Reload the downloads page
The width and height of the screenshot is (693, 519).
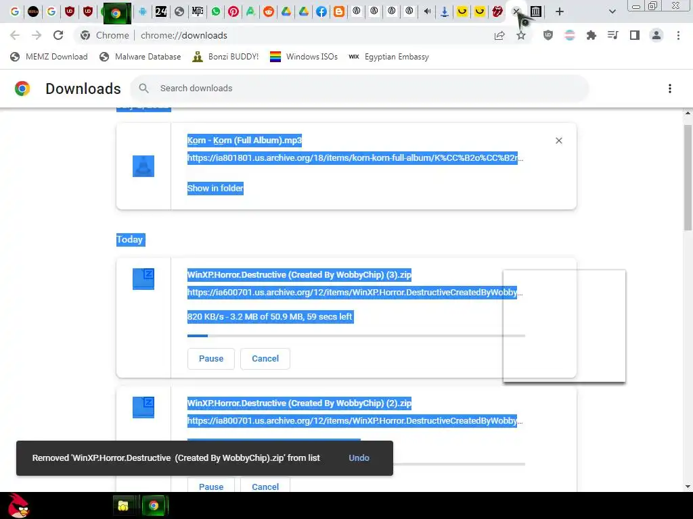pos(58,35)
